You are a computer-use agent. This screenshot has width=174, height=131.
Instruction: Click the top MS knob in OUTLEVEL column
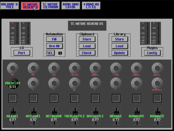(x=33, y=68)
